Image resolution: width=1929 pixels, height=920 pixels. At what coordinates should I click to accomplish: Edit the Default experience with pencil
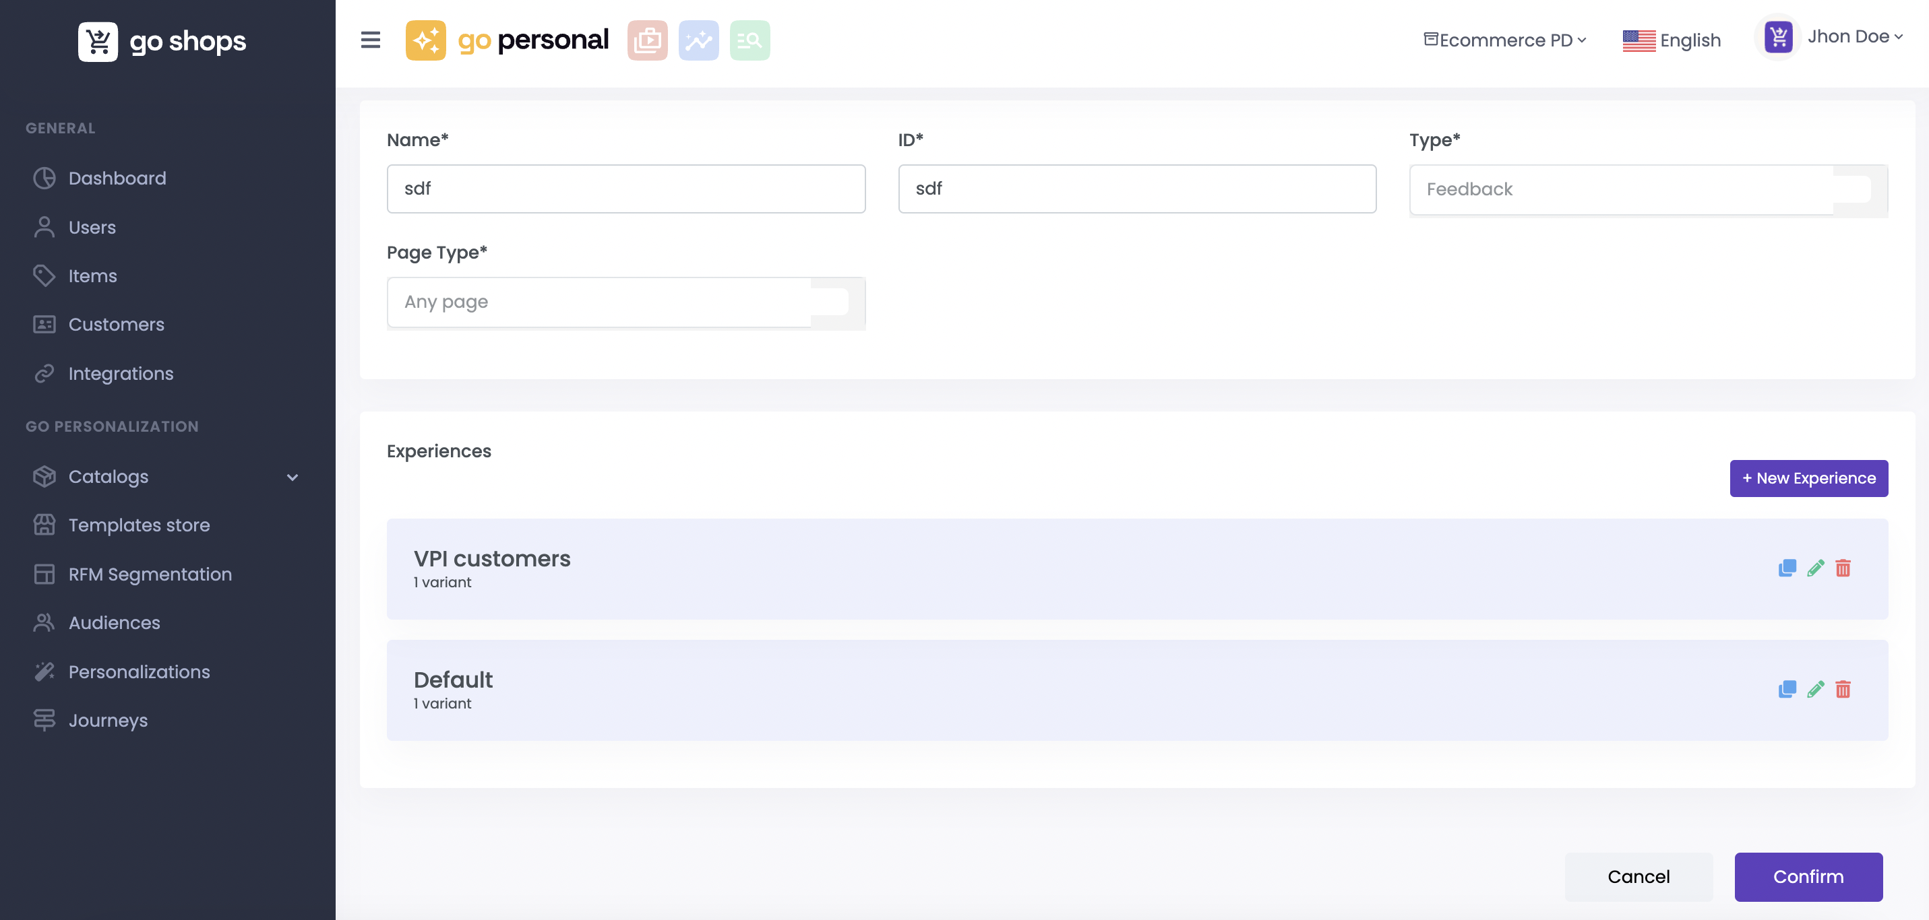(x=1815, y=690)
